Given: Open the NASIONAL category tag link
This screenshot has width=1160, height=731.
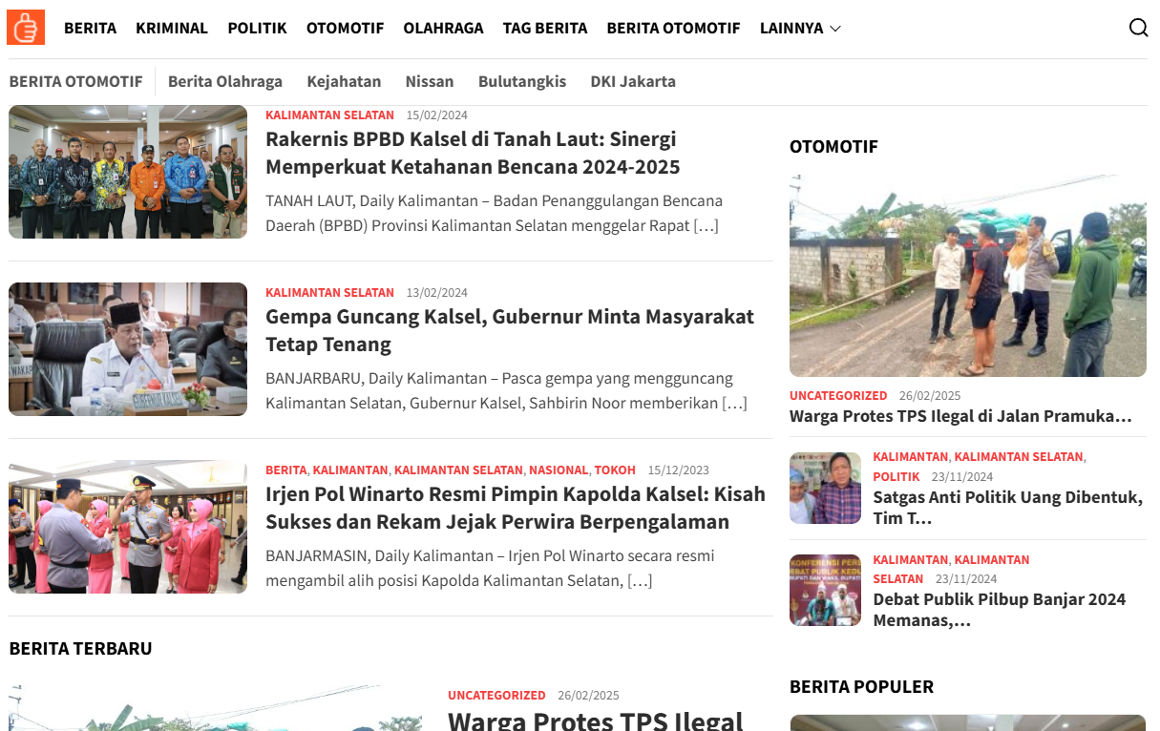Looking at the screenshot, I should 559,470.
